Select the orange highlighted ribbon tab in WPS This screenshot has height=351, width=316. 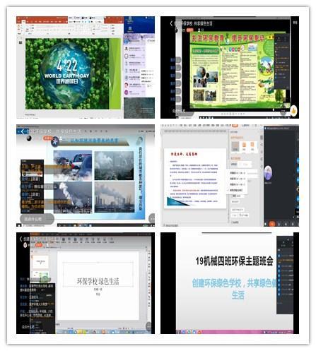pos(235,126)
